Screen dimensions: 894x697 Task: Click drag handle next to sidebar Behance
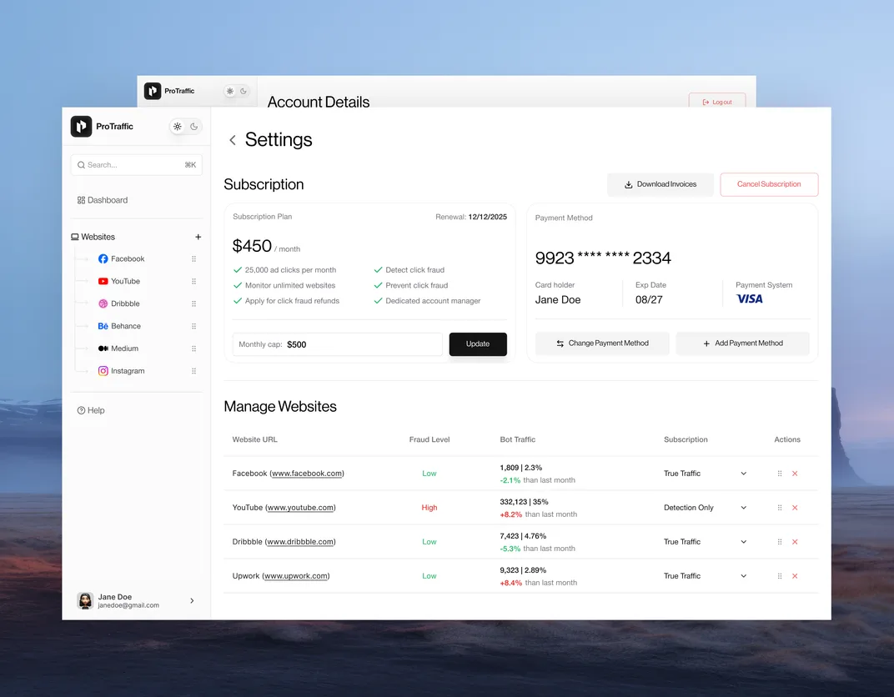[193, 326]
